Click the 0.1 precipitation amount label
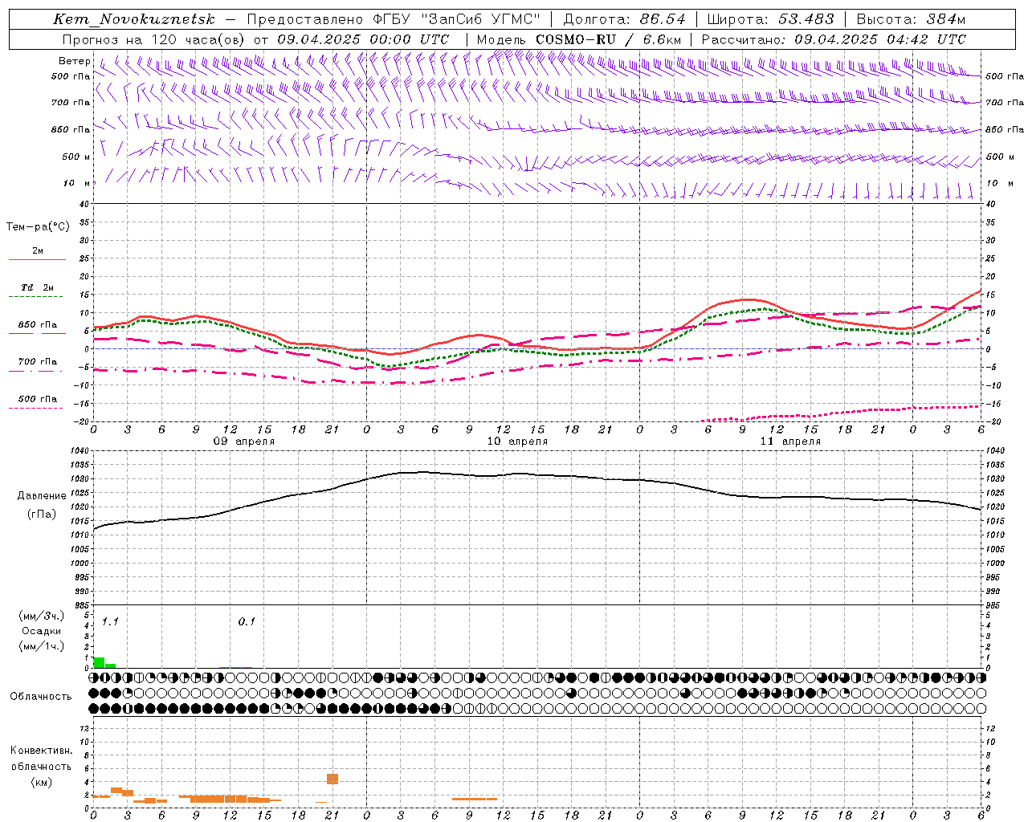Image resolution: width=1028 pixels, height=822 pixels. (x=247, y=621)
